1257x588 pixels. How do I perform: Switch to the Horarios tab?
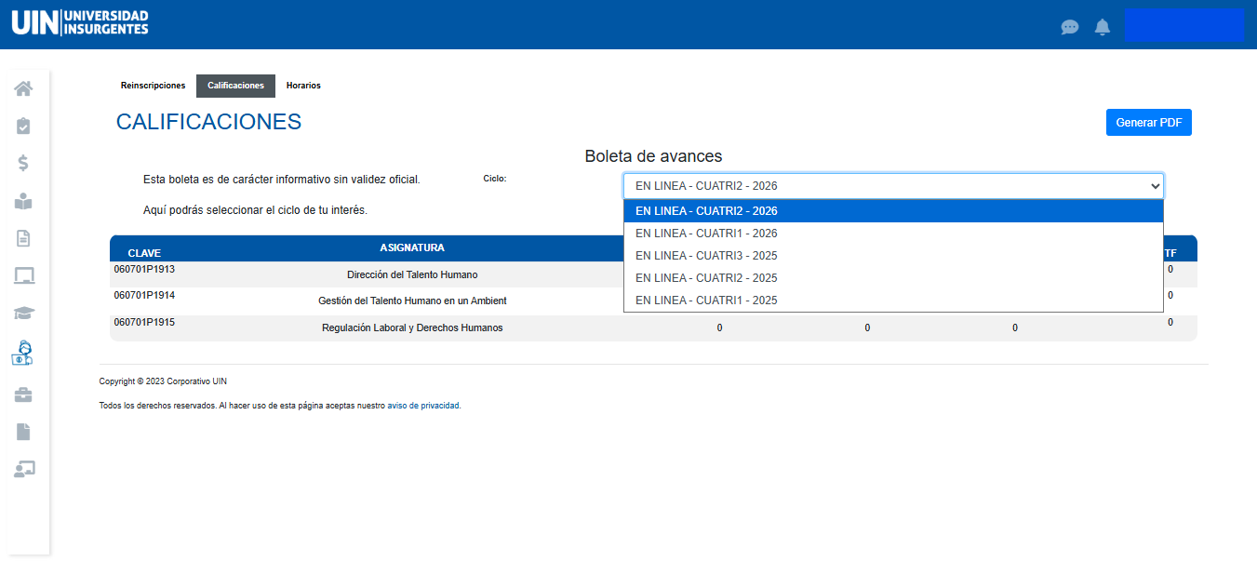click(x=303, y=86)
